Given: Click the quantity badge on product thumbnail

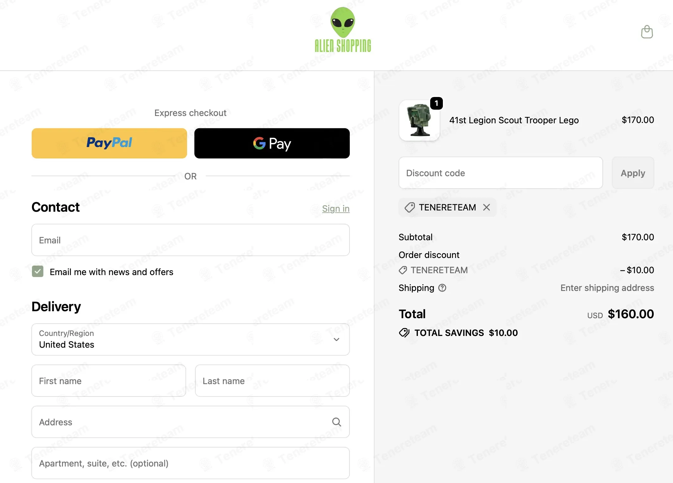Looking at the screenshot, I should tap(437, 103).
